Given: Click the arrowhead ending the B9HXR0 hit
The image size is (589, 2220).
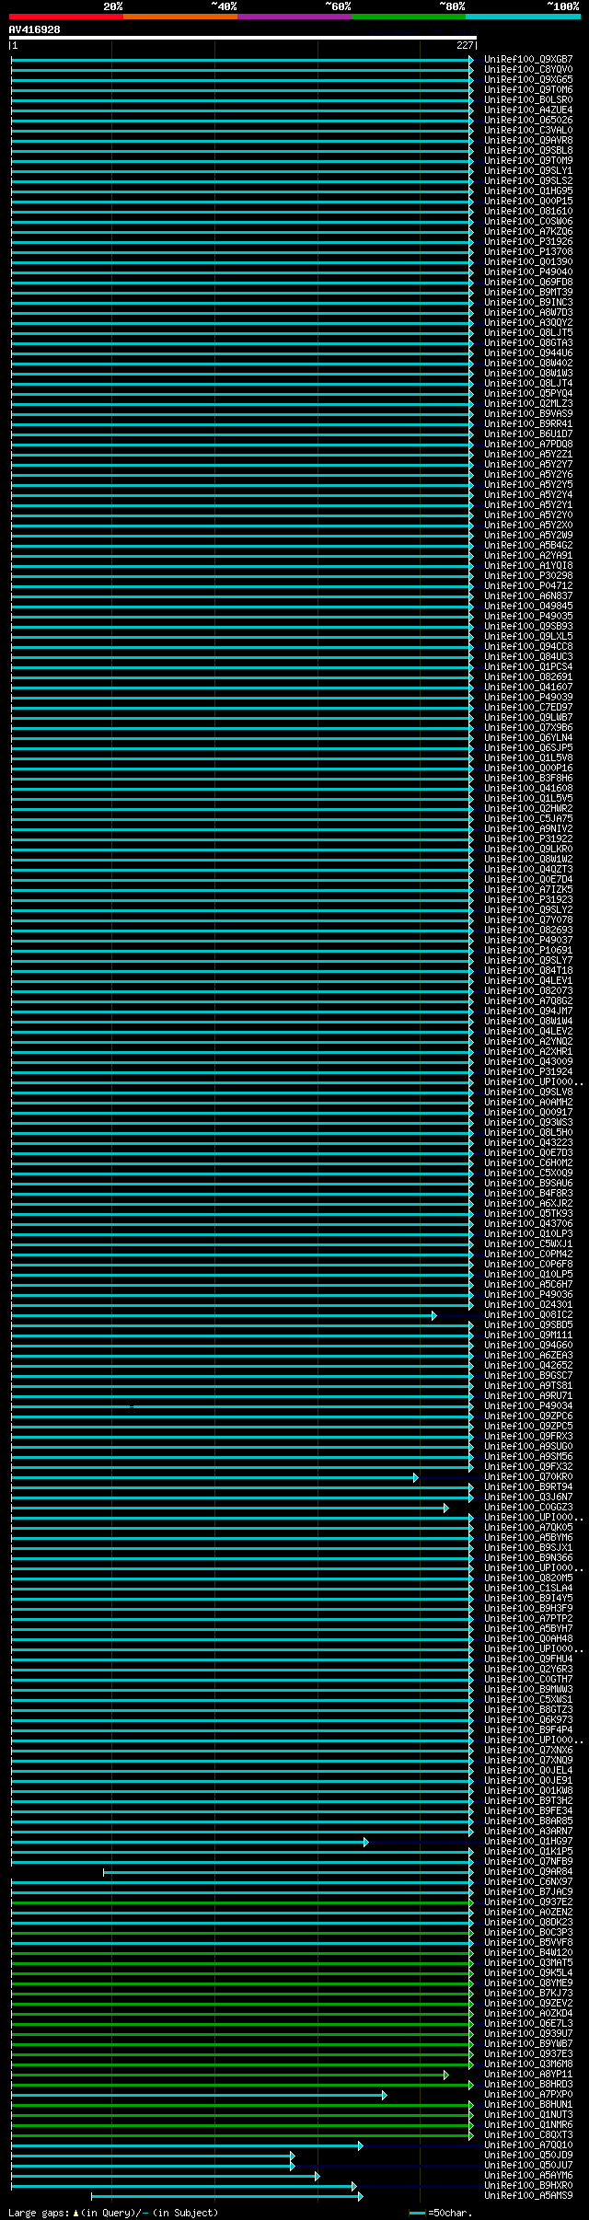Looking at the screenshot, I should click(354, 2186).
